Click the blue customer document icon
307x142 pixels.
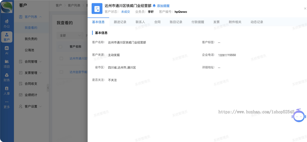(97, 9)
